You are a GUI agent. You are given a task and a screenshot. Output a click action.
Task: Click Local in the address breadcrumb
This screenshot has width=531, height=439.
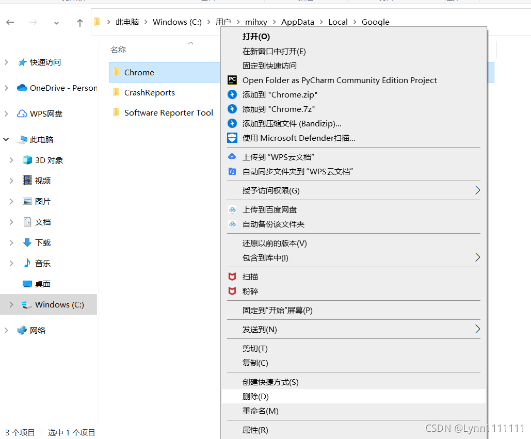point(337,22)
